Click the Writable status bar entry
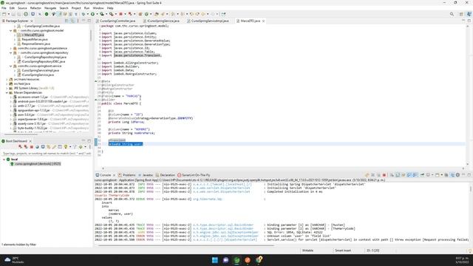The image size is (473, 266). click(307, 250)
